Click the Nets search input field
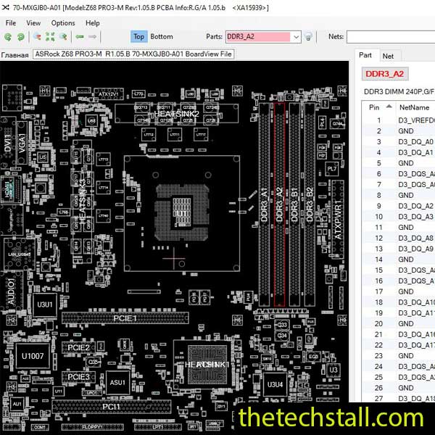 (x=390, y=36)
